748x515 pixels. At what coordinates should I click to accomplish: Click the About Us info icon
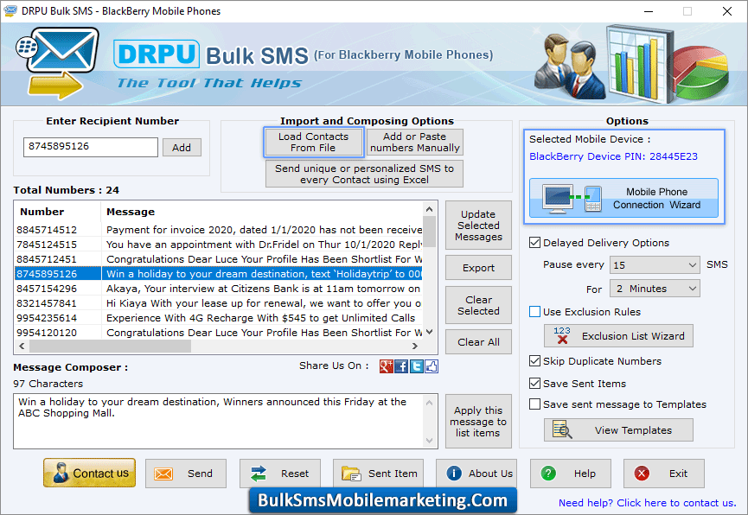click(454, 474)
